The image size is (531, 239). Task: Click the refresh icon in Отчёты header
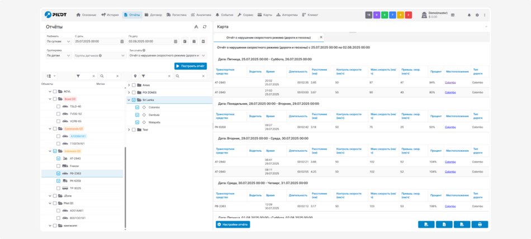pos(205,27)
